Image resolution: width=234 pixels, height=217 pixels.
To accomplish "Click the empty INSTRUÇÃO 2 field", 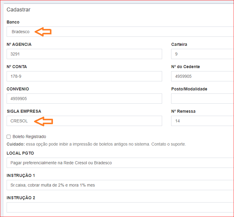I will pos(120,207).
